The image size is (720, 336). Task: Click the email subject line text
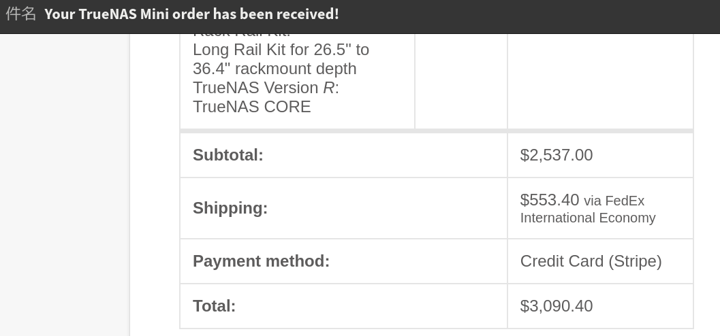[191, 14]
